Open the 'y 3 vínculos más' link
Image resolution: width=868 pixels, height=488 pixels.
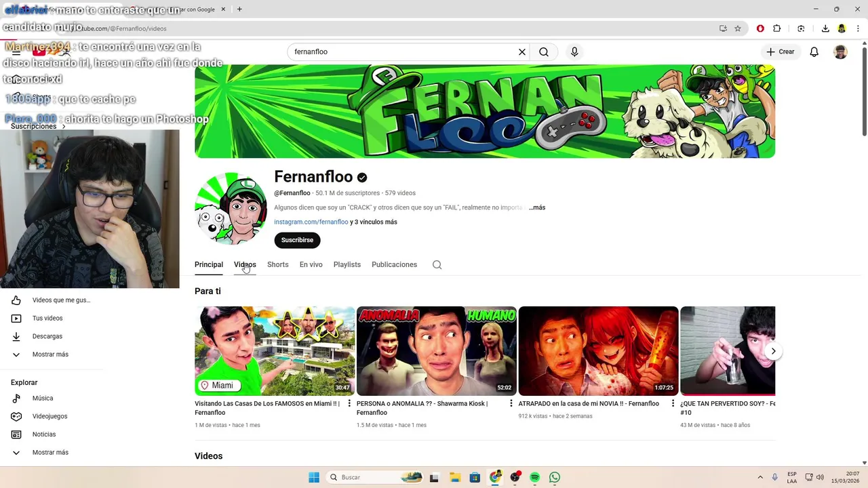[x=374, y=222]
